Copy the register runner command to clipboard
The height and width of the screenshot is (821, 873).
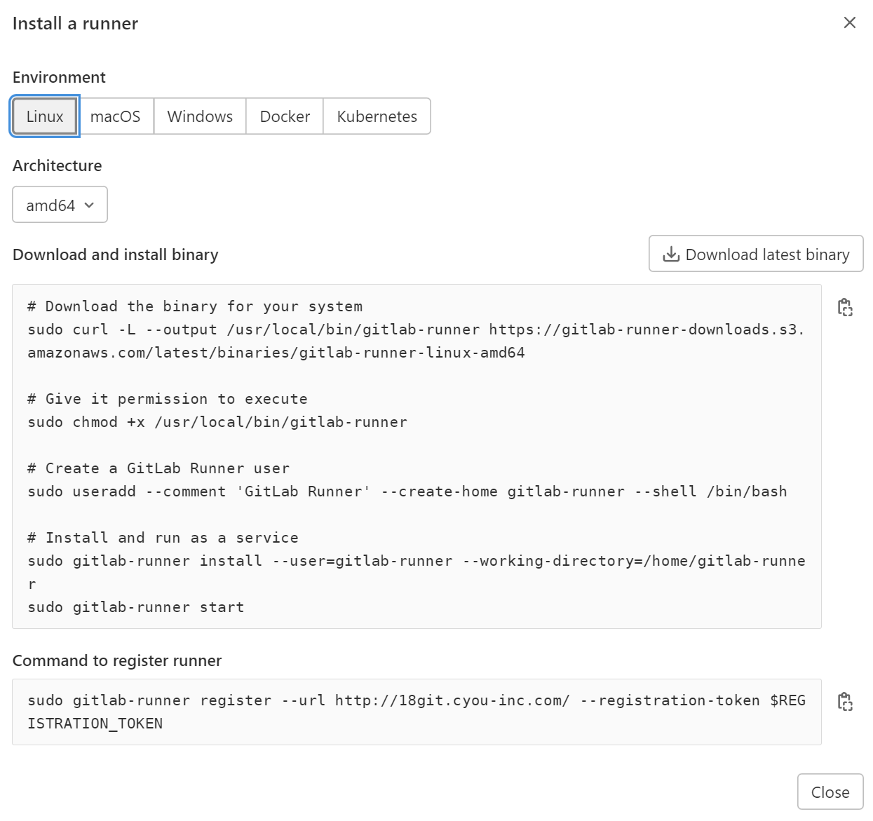[x=845, y=701]
